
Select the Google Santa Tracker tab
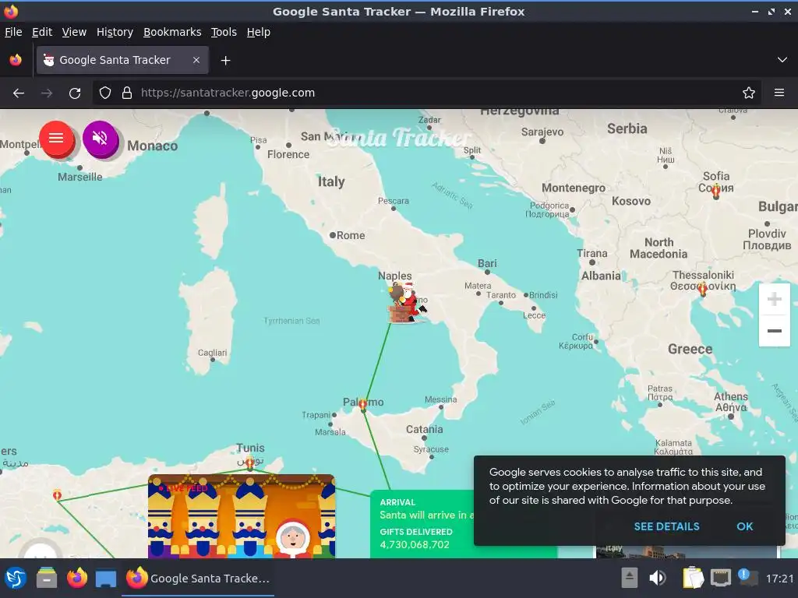122,60
